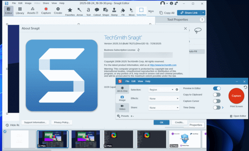Open the Tool Properties help icon

click(x=202, y=20)
